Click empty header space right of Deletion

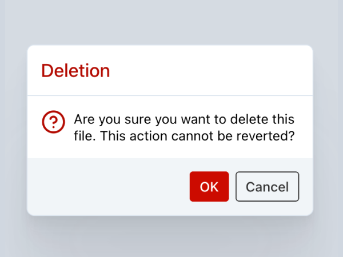click(217, 71)
